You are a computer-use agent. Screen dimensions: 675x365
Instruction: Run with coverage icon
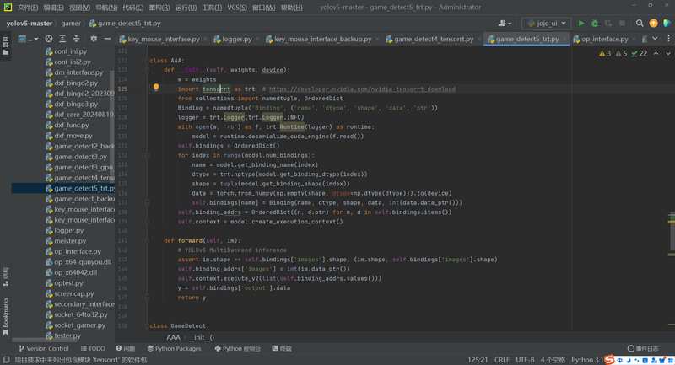608,24
